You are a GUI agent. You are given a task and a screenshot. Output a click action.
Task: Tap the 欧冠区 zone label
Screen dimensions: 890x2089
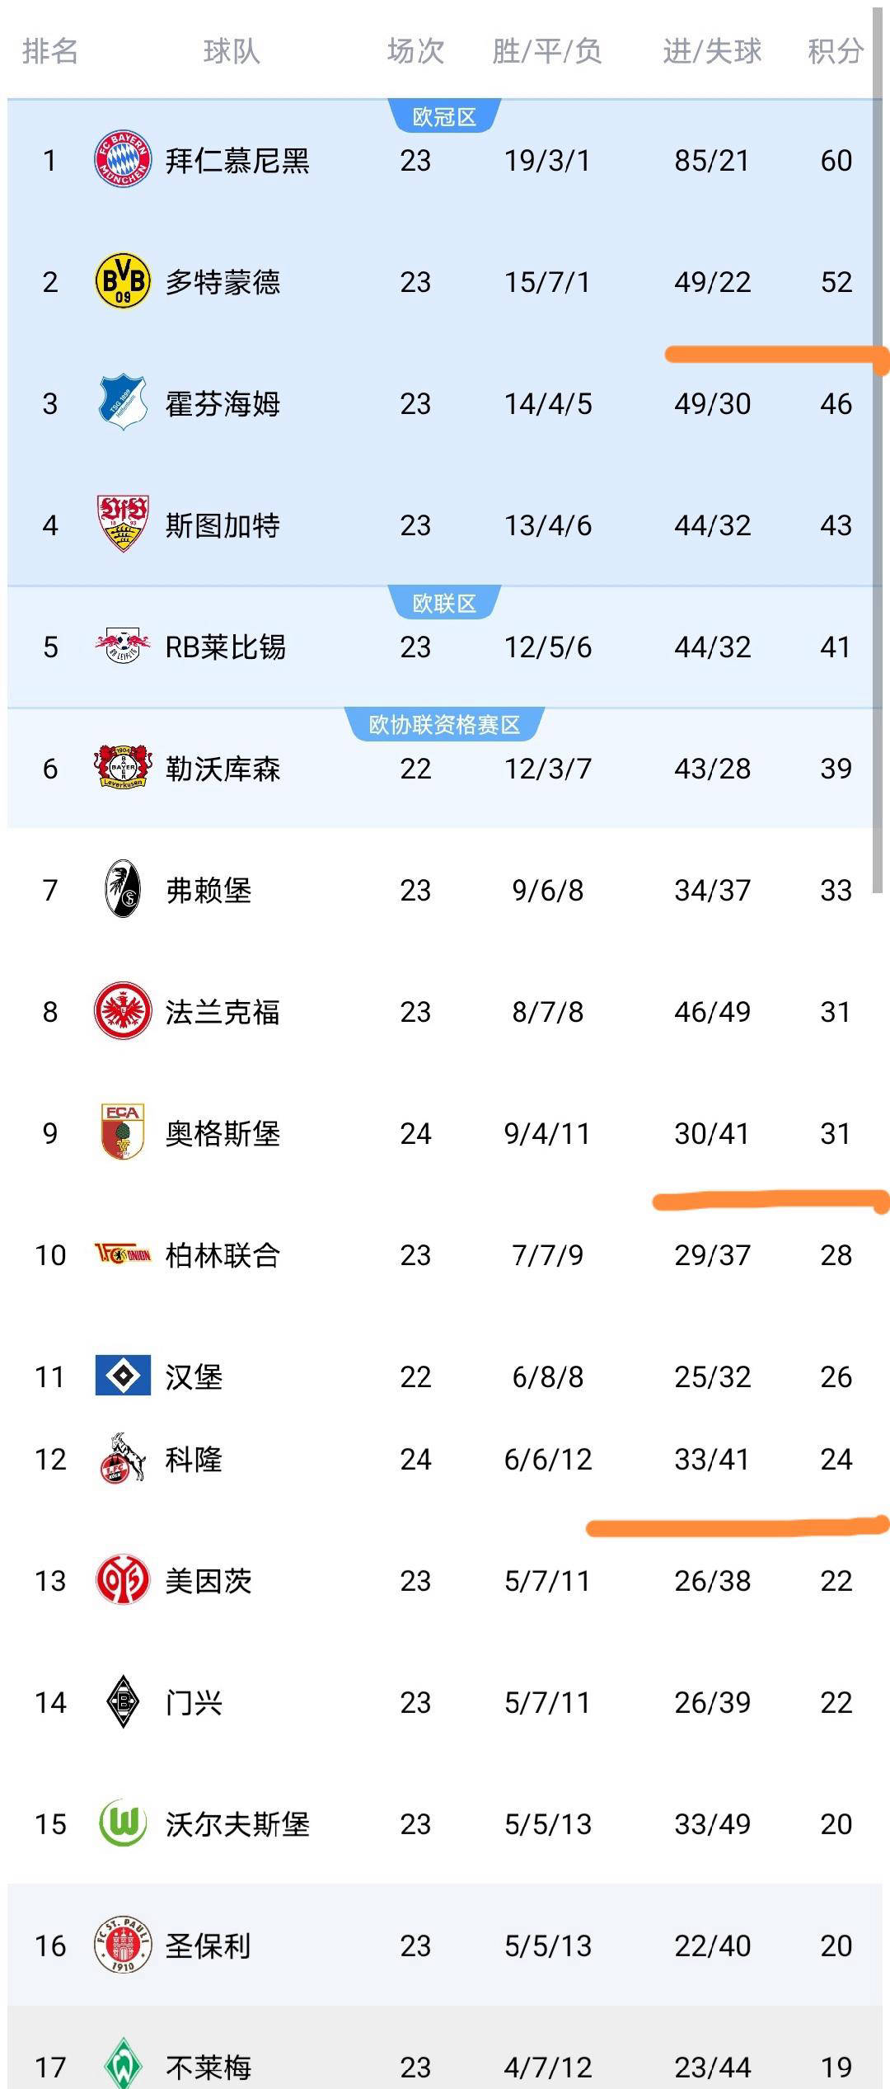(444, 117)
